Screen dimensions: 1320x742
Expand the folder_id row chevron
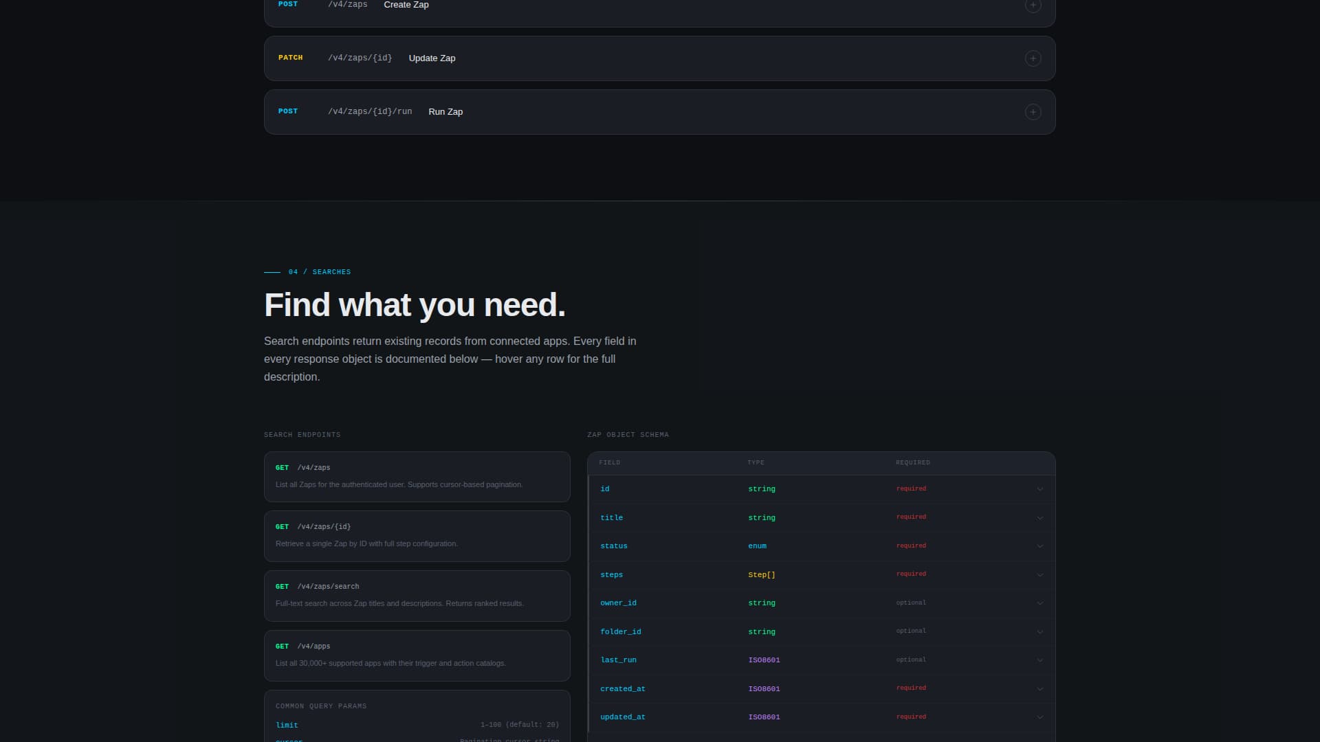1039,632
